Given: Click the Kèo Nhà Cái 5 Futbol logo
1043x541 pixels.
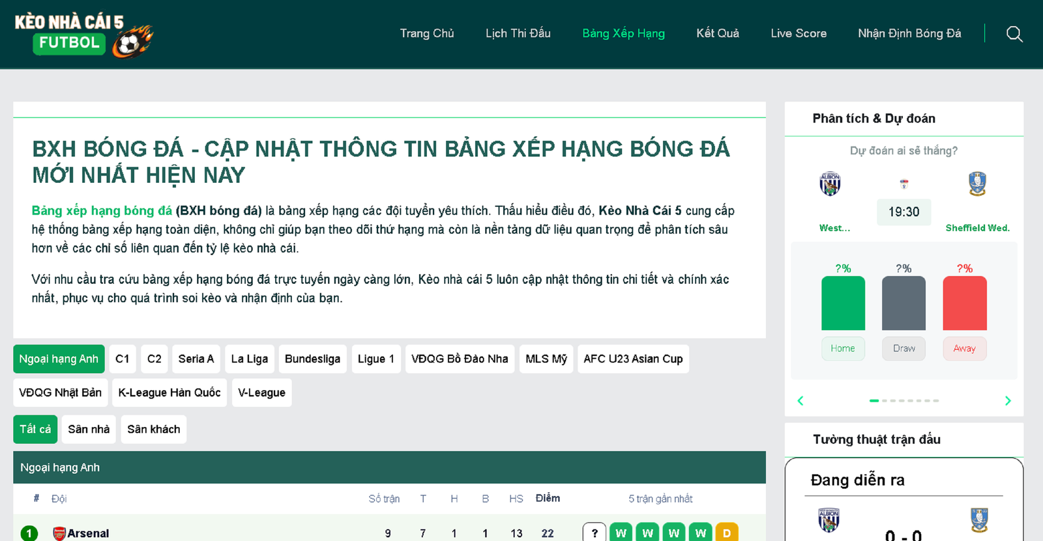Looking at the screenshot, I should click(83, 35).
